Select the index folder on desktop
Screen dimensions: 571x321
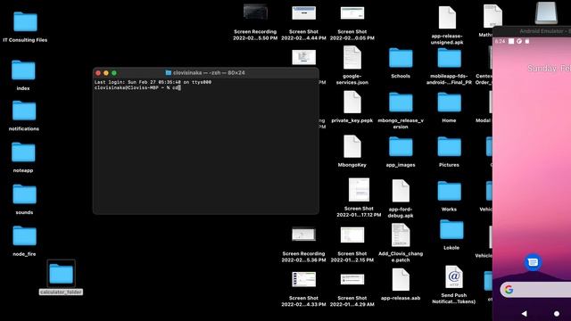coord(23,70)
